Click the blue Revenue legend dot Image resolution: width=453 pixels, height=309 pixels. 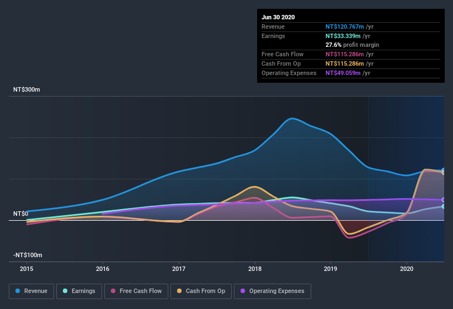18,291
